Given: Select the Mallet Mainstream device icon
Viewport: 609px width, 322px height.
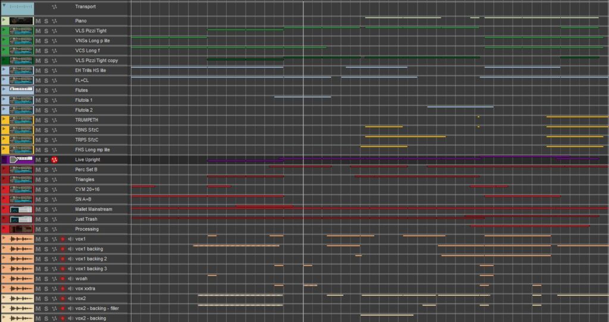Looking at the screenshot, I should [21, 210].
